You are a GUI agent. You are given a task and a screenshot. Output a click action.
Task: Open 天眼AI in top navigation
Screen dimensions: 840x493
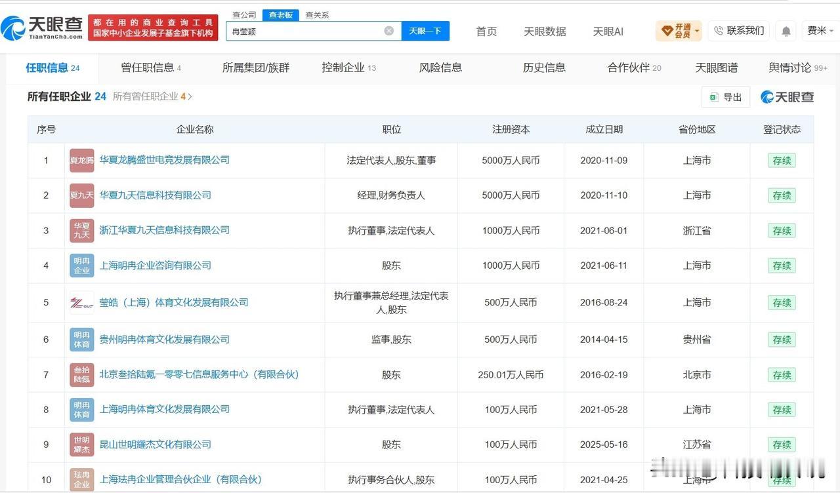pyautogui.click(x=608, y=31)
